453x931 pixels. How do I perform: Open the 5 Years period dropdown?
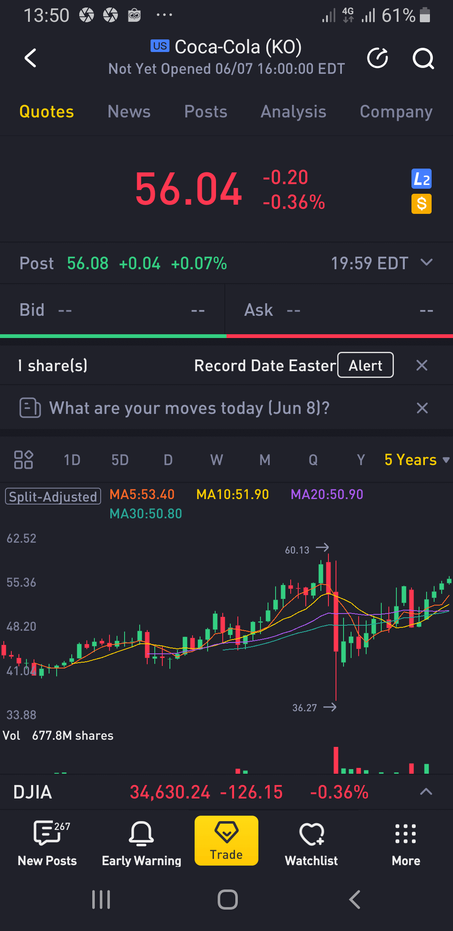point(417,460)
